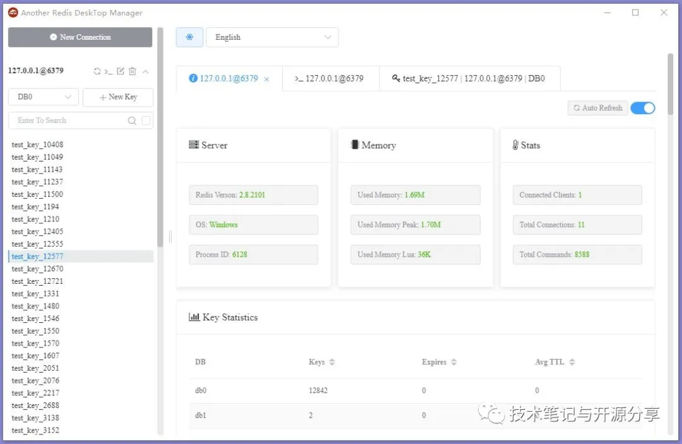
Task: Select highlighted key test_key_12577
Action: coord(81,256)
